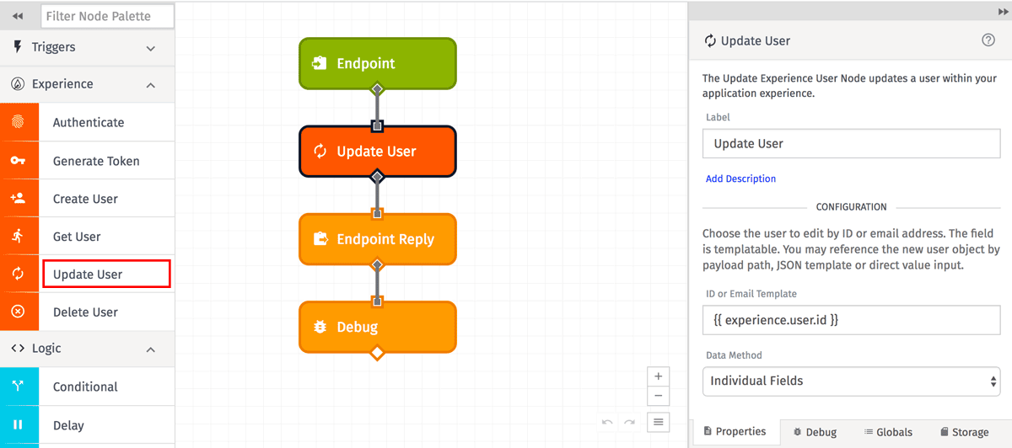Click the Conditional branch icon
The height and width of the screenshot is (448, 1012).
pyautogui.click(x=19, y=387)
